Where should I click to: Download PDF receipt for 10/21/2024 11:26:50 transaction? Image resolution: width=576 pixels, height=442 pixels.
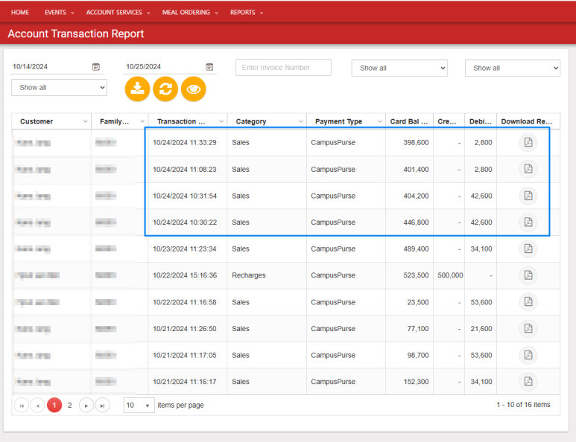[528, 329]
